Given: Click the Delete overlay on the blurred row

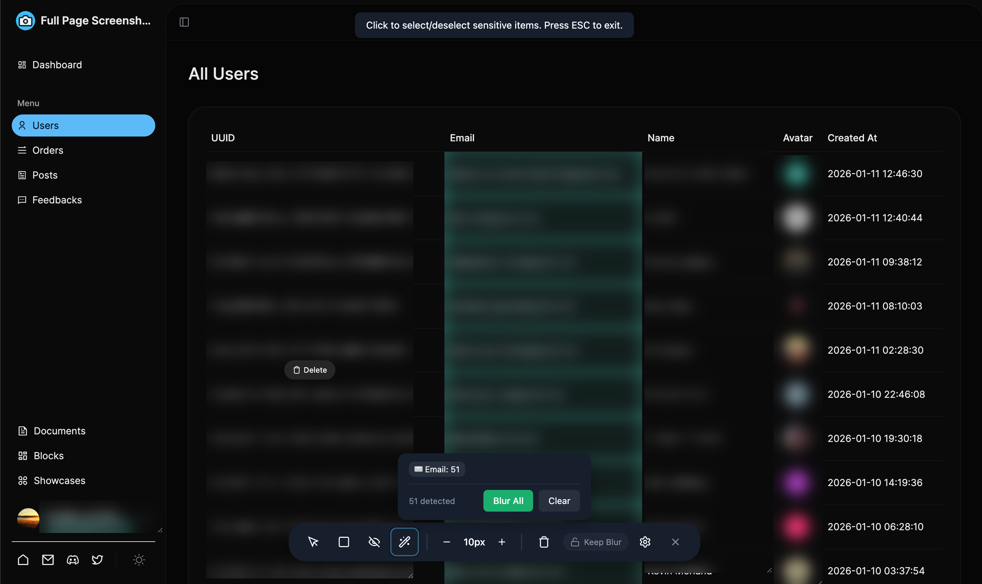Looking at the screenshot, I should (x=310, y=370).
